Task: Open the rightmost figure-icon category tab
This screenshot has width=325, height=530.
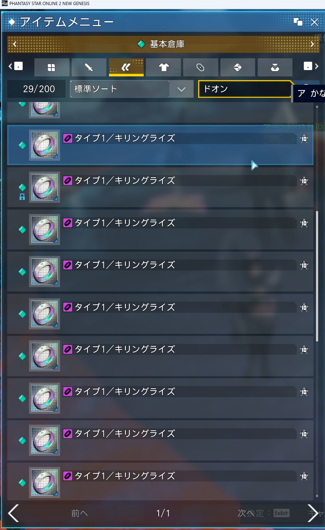Action: tap(275, 67)
